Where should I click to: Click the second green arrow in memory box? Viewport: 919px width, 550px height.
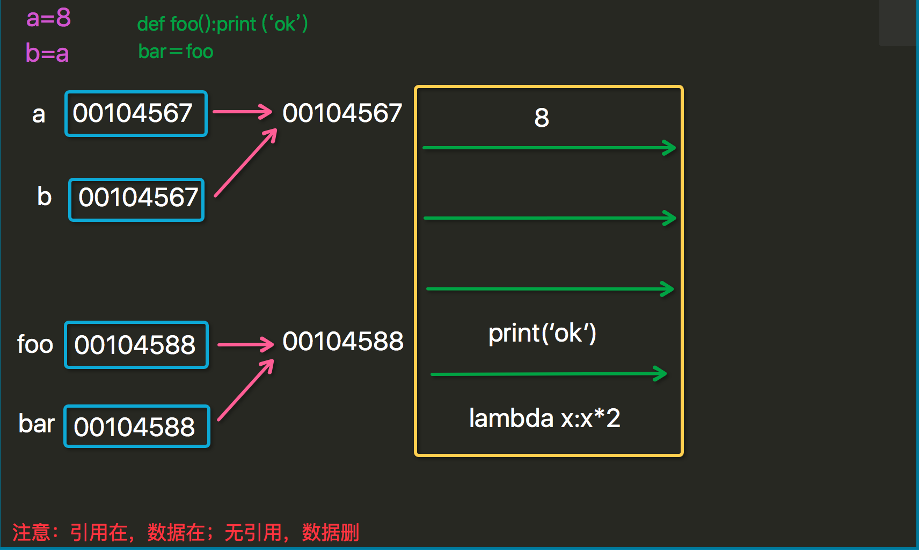[x=550, y=218]
